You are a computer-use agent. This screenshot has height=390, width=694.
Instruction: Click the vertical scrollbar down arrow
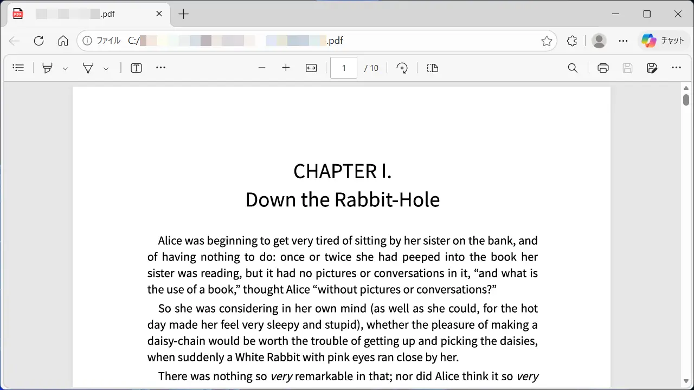click(686, 381)
